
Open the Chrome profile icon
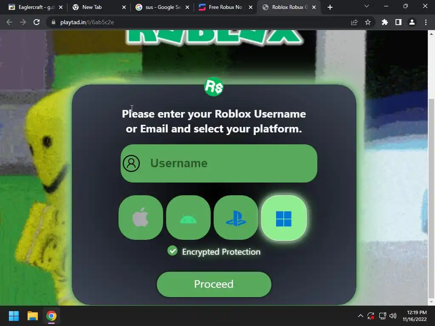[x=412, y=22]
